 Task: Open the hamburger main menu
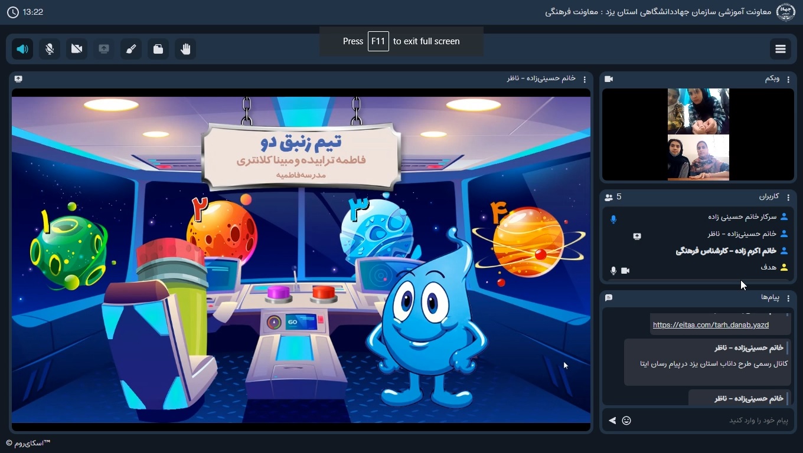781,49
